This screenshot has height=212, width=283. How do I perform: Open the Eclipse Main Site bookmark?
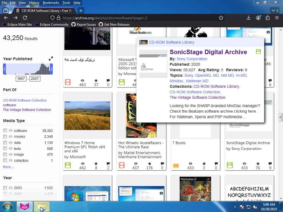click(17, 24)
